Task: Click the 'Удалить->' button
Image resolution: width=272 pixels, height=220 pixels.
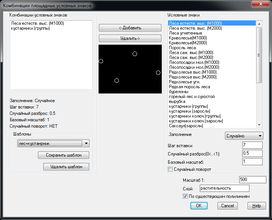Action: tap(130, 38)
